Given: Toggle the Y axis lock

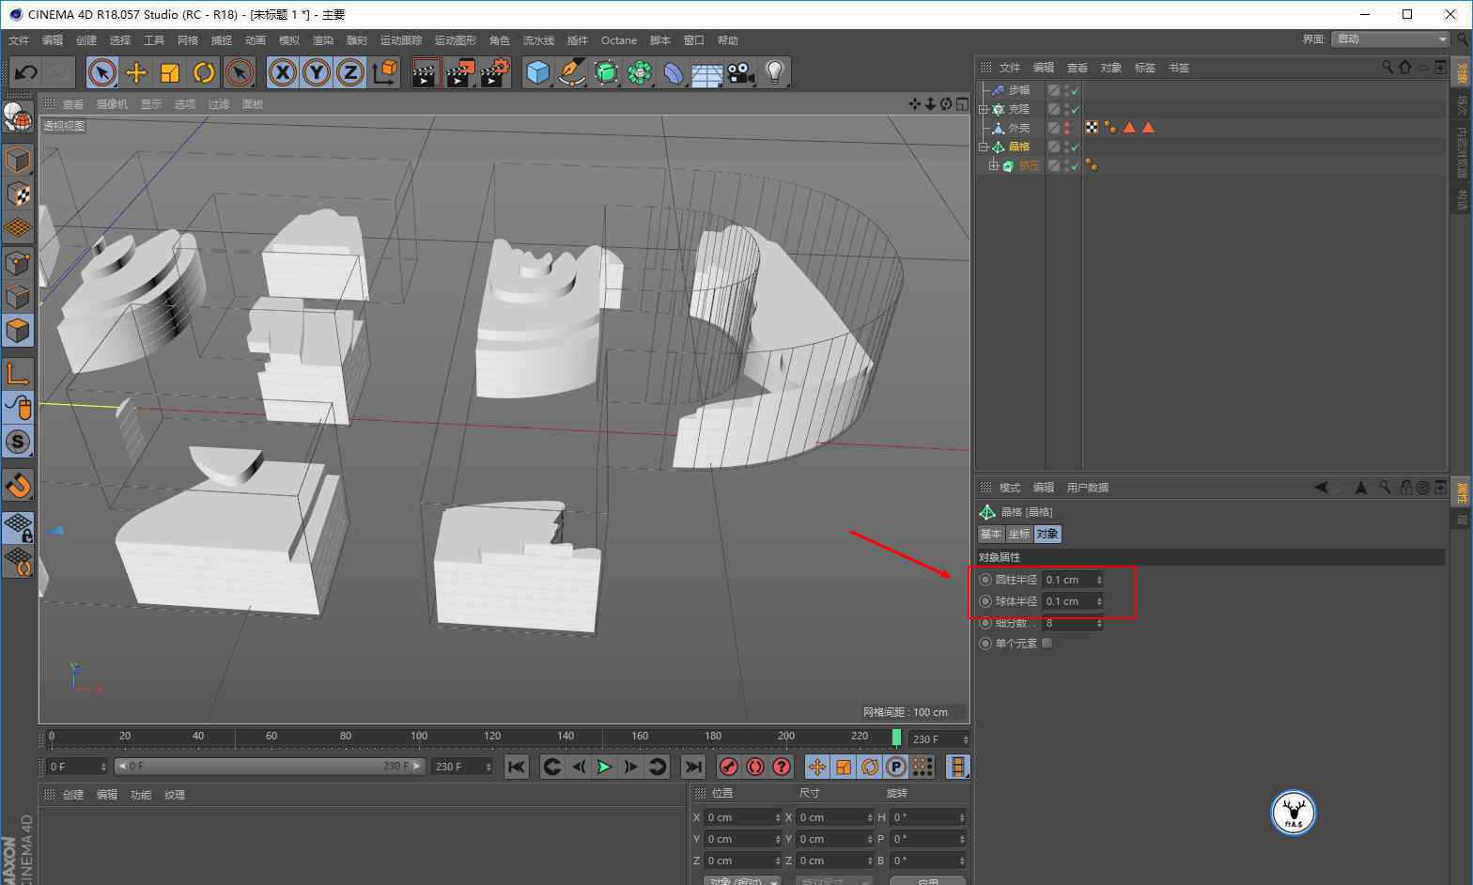Looking at the screenshot, I should point(317,72).
